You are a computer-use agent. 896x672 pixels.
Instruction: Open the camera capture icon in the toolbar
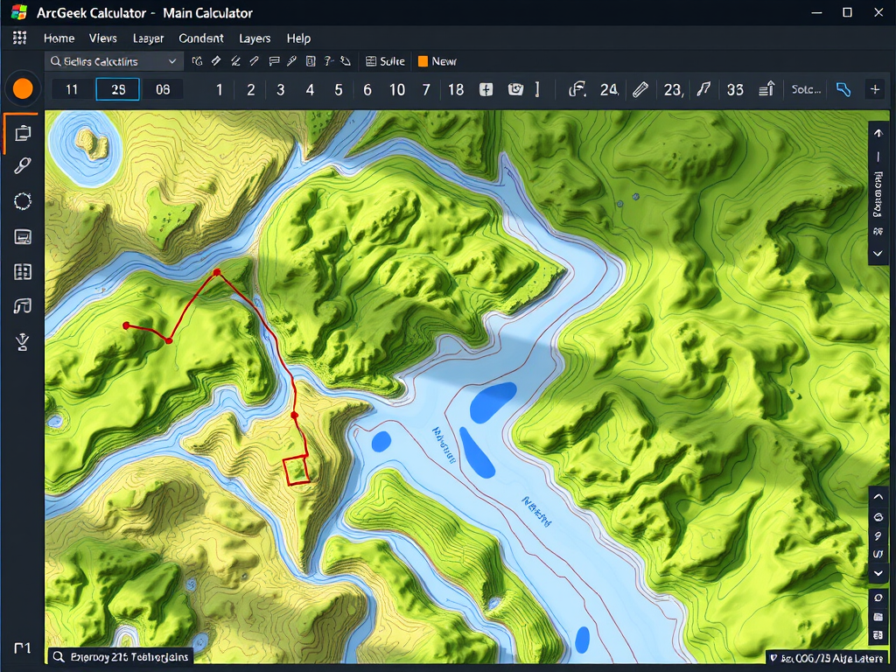(x=515, y=88)
